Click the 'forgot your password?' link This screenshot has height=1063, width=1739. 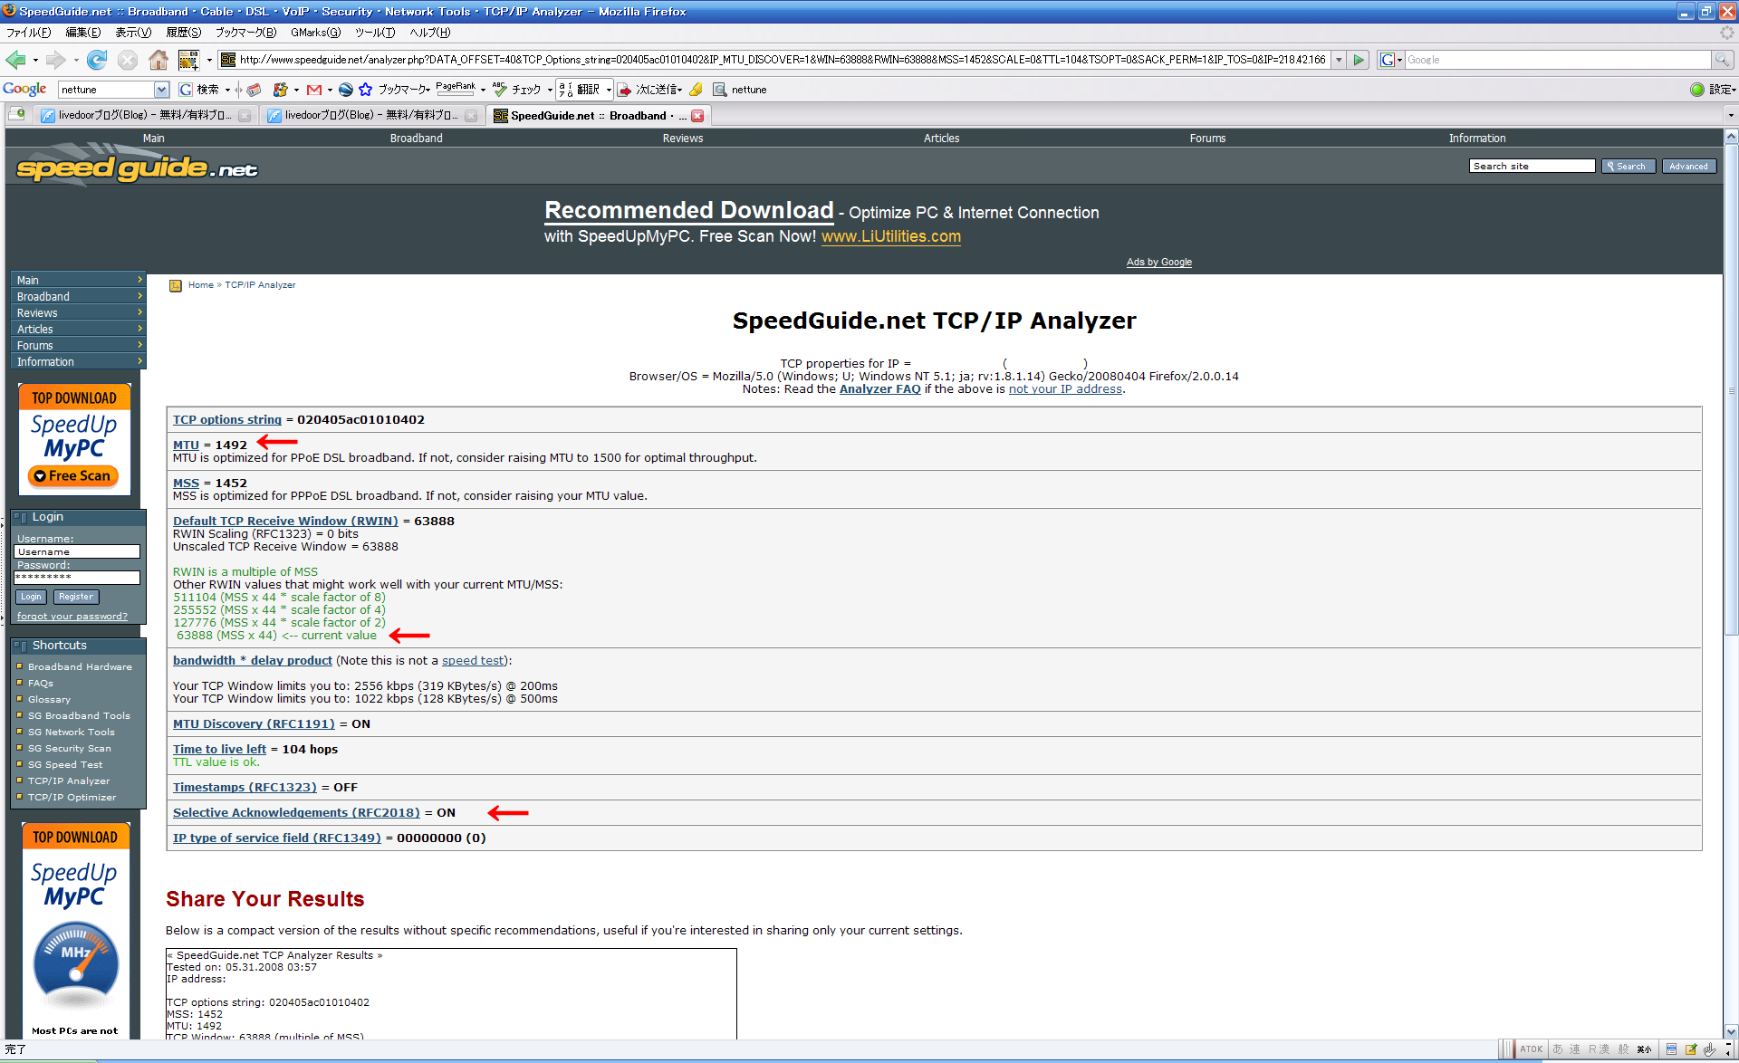(x=72, y=617)
